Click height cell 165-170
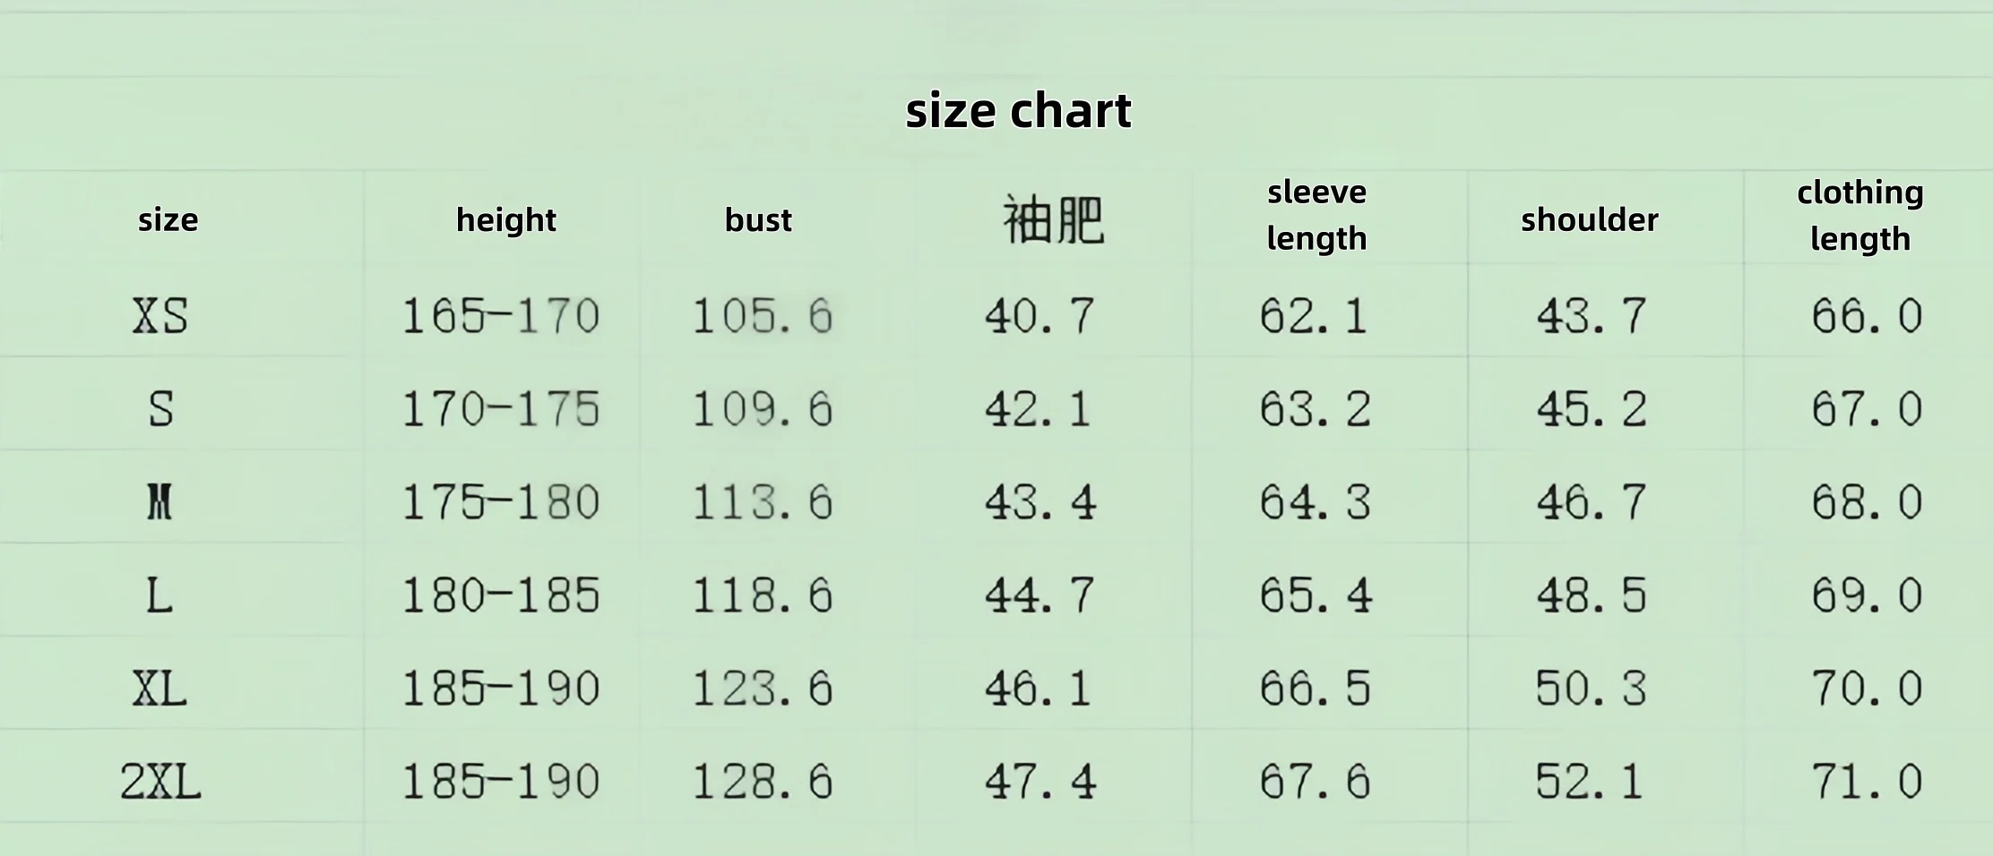The height and width of the screenshot is (856, 1993). (x=500, y=316)
